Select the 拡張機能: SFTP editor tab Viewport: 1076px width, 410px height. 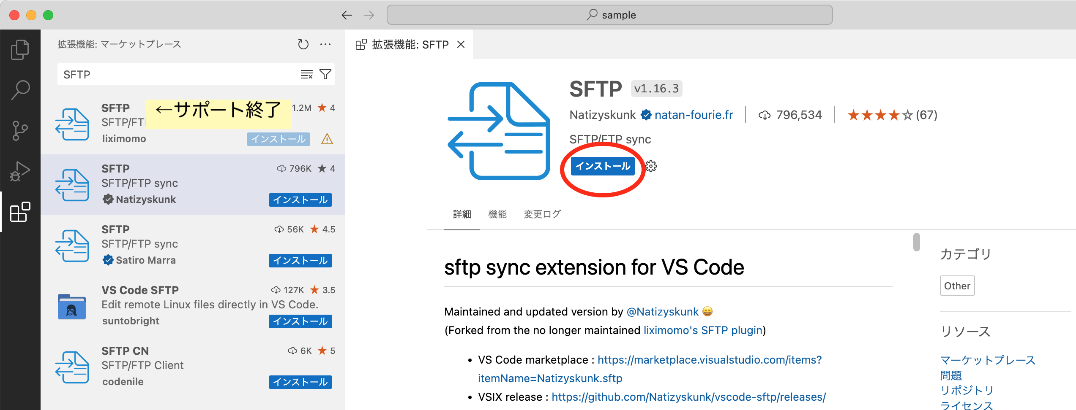point(409,44)
